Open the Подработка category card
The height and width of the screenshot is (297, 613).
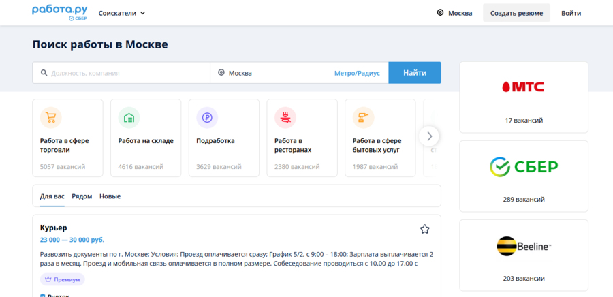click(224, 138)
